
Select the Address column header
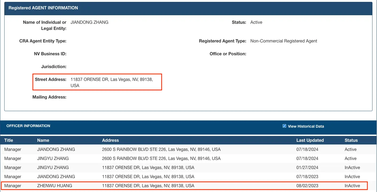pos(110,140)
